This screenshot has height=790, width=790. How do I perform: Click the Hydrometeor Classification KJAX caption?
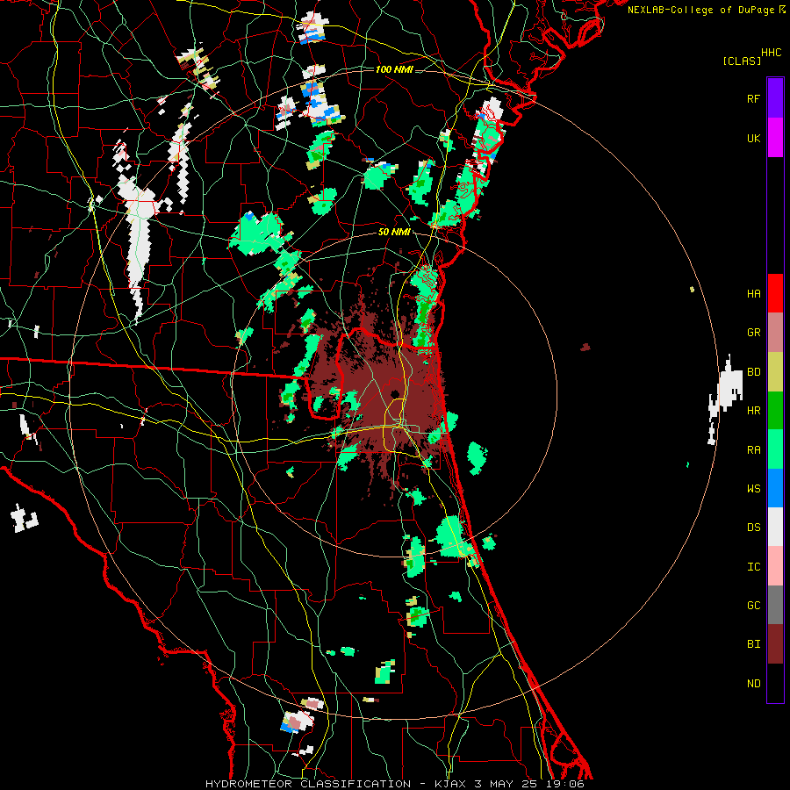click(394, 784)
